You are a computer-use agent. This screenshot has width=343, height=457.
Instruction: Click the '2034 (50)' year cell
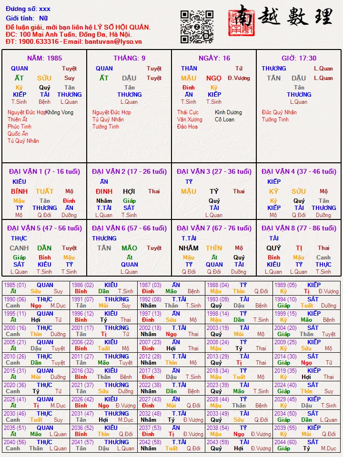tap(306, 417)
